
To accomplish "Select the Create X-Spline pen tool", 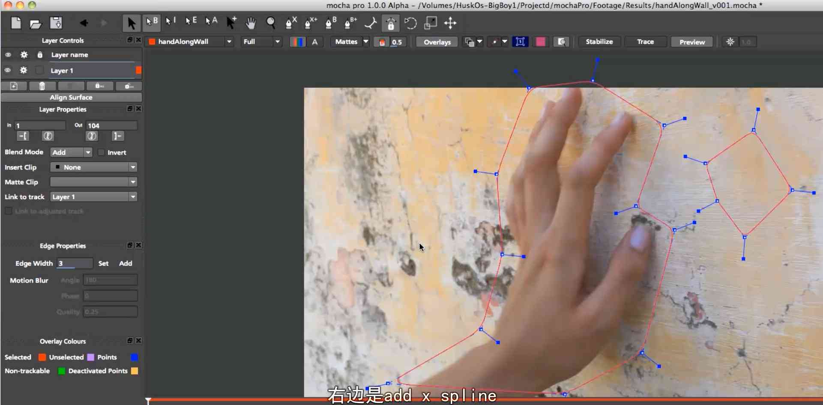I will click(290, 23).
